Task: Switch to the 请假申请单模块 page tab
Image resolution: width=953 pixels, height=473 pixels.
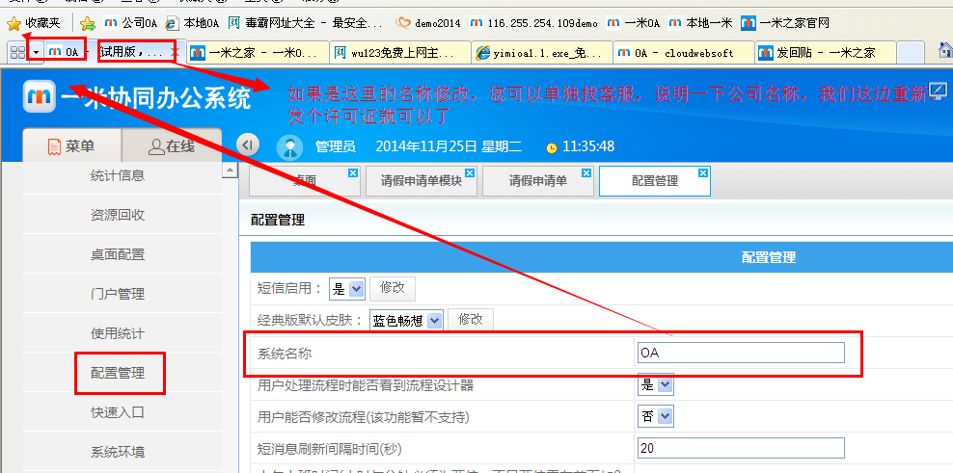Action: coord(421,181)
